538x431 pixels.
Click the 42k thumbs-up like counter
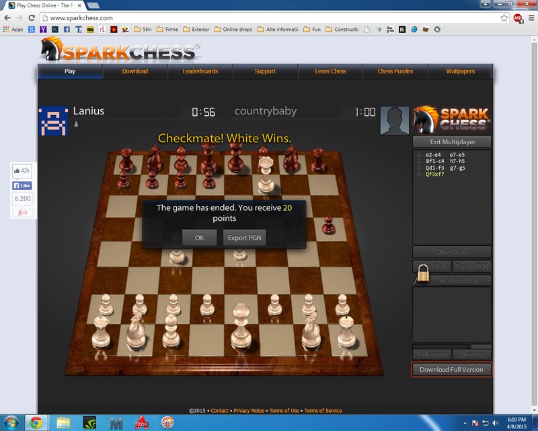[x=22, y=171]
